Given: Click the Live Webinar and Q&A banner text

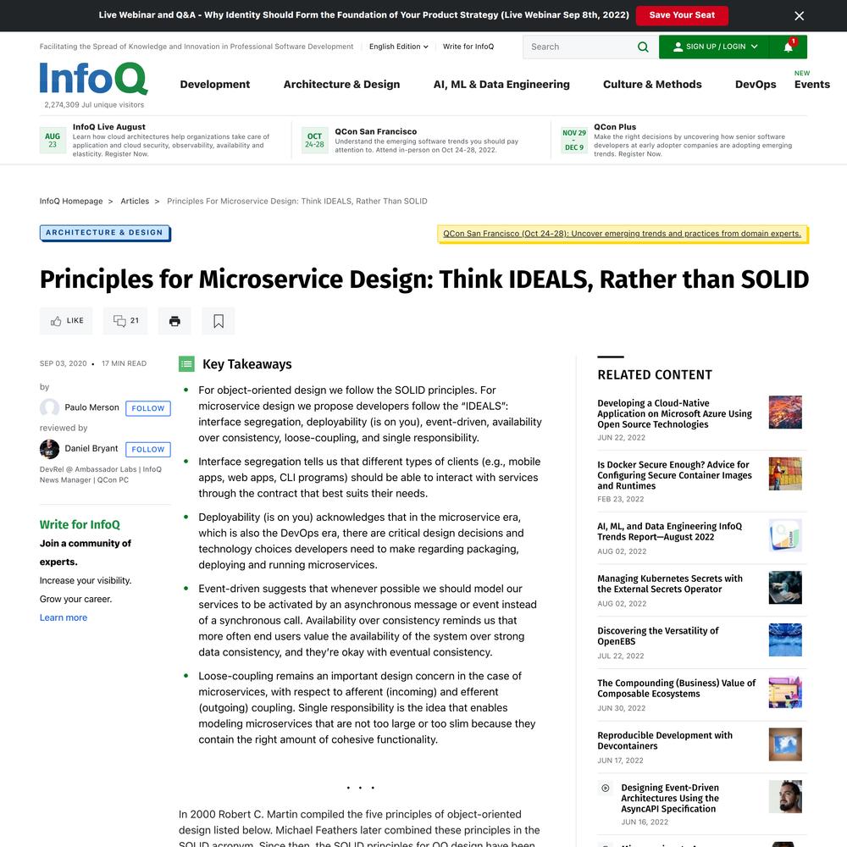Looking at the screenshot, I should click(x=363, y=15).
